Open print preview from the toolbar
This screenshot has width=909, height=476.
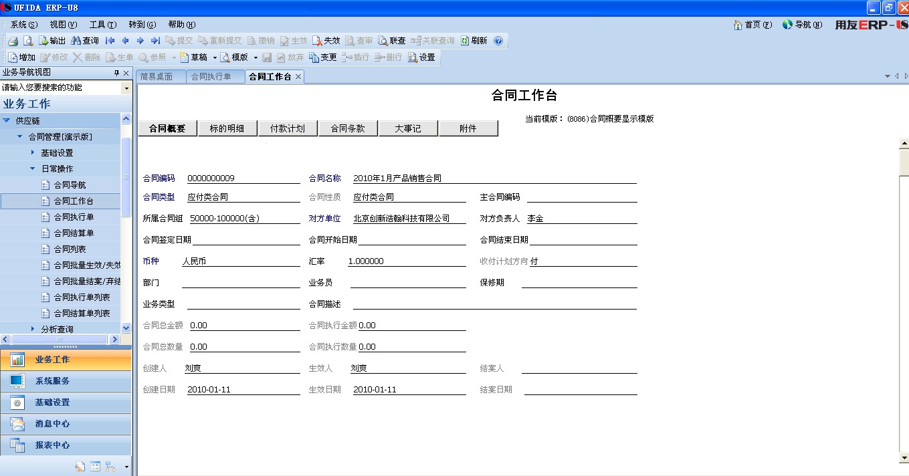tap(28, 41)
